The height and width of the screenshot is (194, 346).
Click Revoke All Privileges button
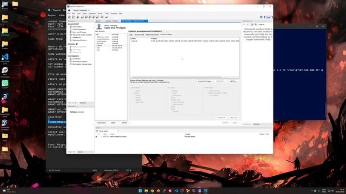[x=204, y=81]
